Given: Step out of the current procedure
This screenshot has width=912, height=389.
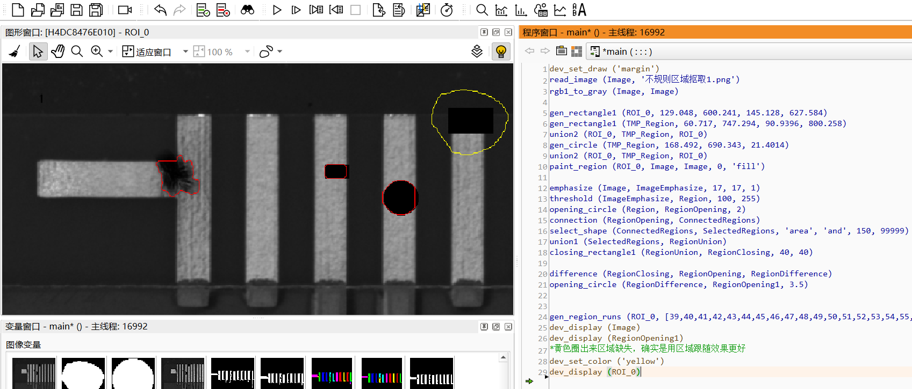Looking at the screenshot, I should point(336,10).
